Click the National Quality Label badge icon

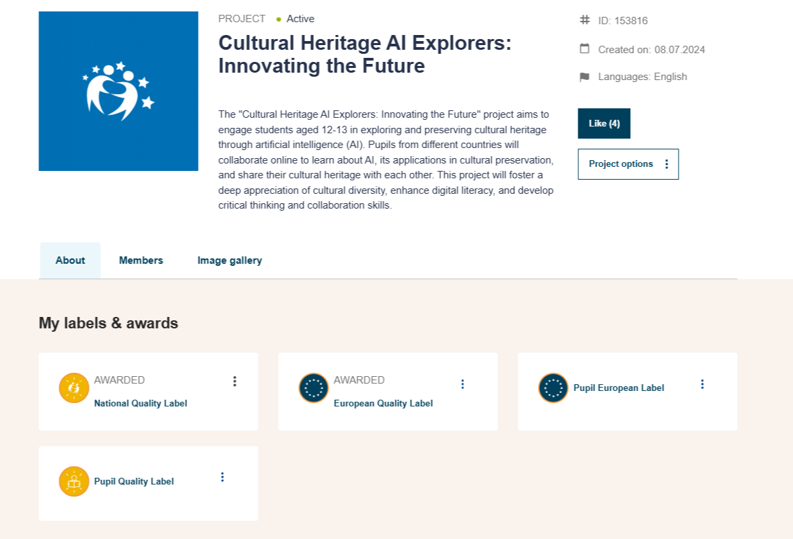[74, 388]
